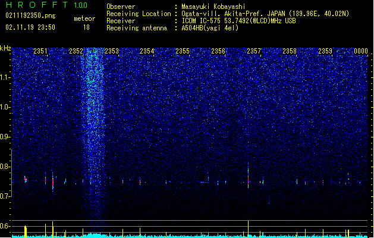Click the 2357 time marker

pyautogui.click(x=254, y=51)
